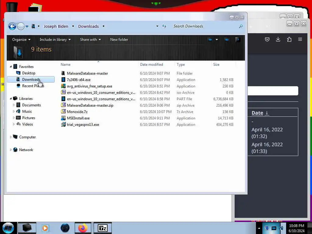Select the Monoxide.7z archive icon
The width and height of the screenshot is (312, 234).
pos(63,112)
